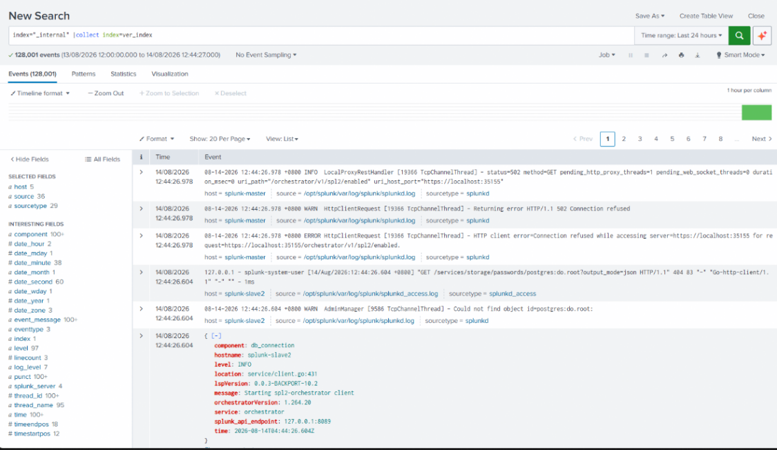777x450 pixels.
Task: Click splunk-master host in first event
Action: [244, 193]
